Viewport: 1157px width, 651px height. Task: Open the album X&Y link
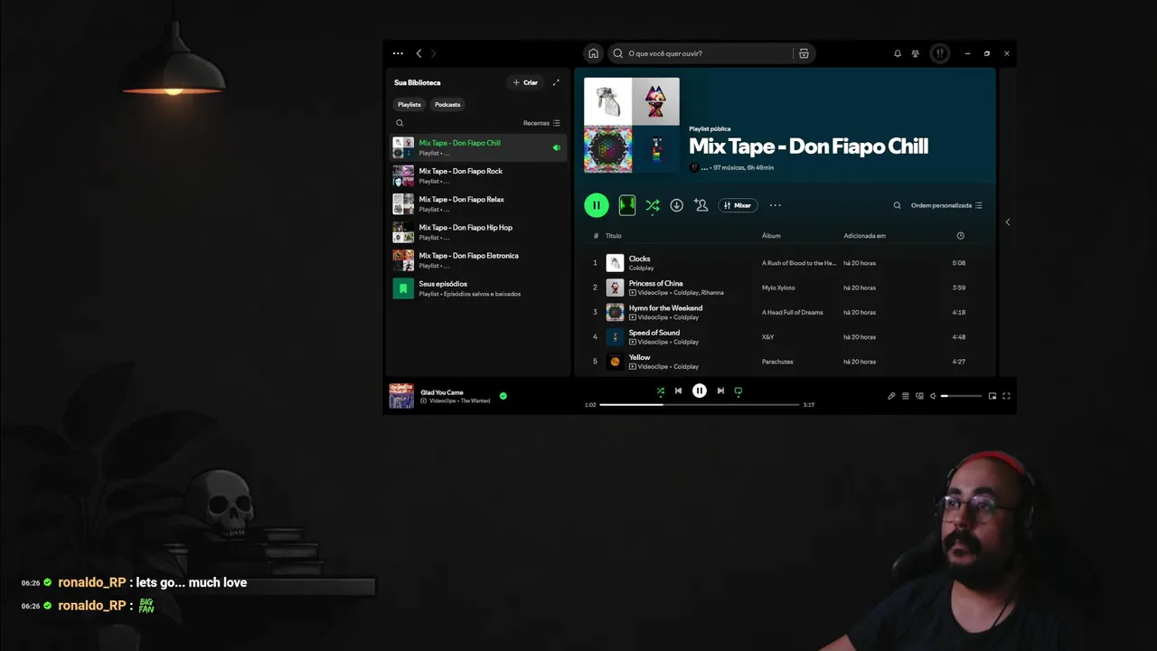coord(768,337)
